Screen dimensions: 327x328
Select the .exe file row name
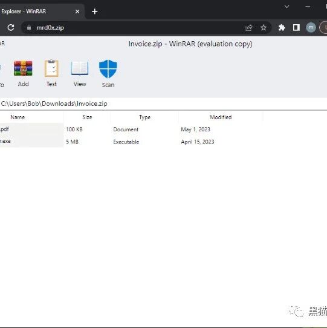pyautogui.click(x=5, y=141)
